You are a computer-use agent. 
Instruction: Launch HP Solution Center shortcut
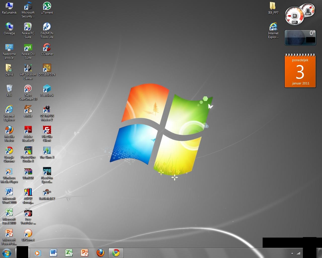click(x=28, y=72)
